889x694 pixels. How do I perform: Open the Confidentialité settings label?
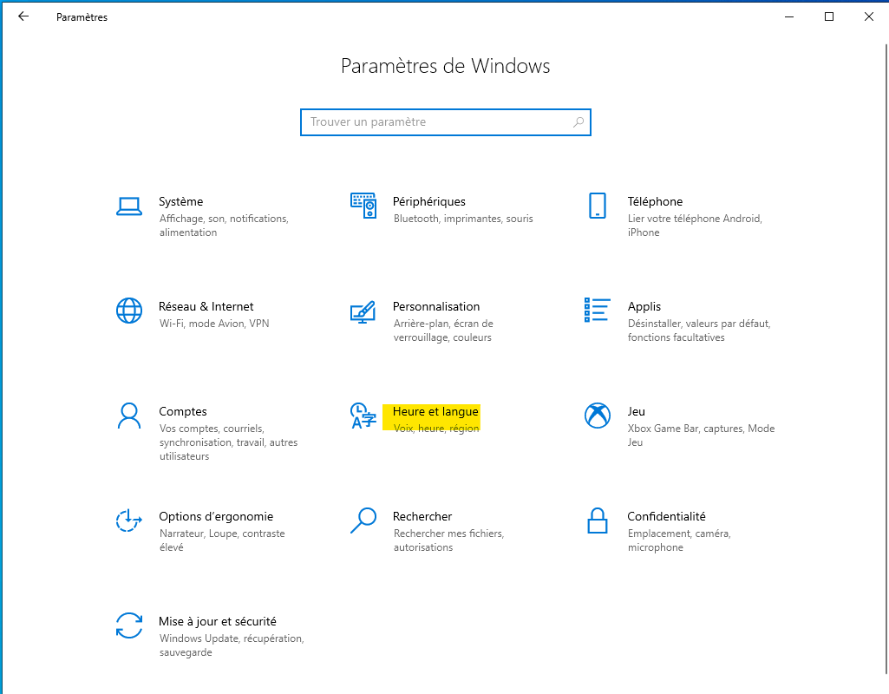(666, 516)
